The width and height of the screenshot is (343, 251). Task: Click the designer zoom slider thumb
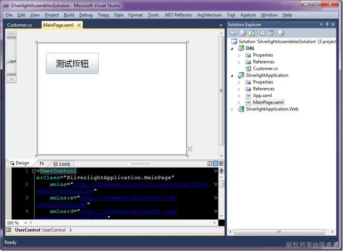pyautogui.click(x=12, y=61)
